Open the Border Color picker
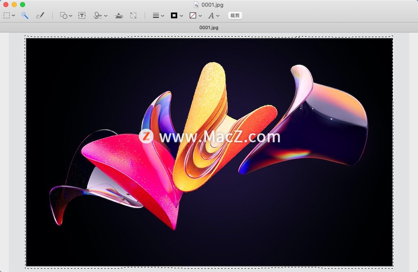The height and width of the screenshot is (272, 418). tap(177, 16)
